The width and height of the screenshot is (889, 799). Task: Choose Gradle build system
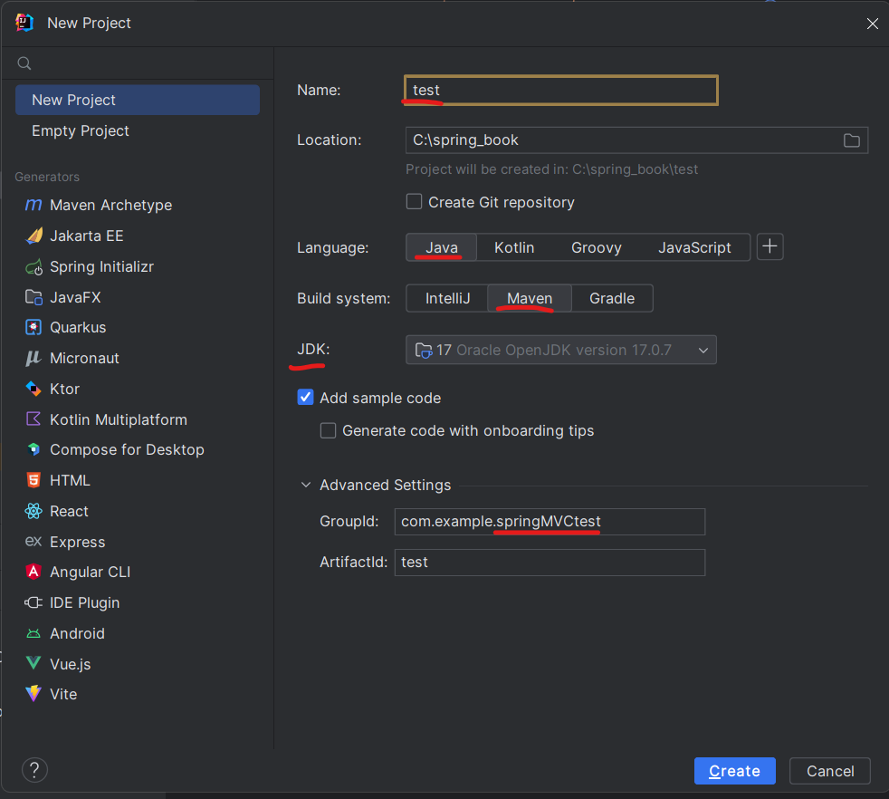612,298
